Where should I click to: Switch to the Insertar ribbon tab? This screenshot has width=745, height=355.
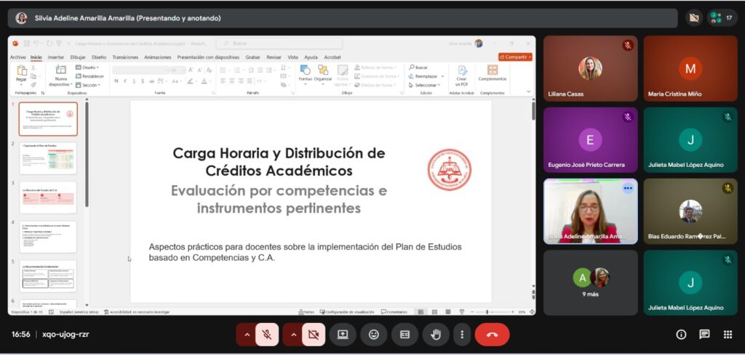pos(56,57)
